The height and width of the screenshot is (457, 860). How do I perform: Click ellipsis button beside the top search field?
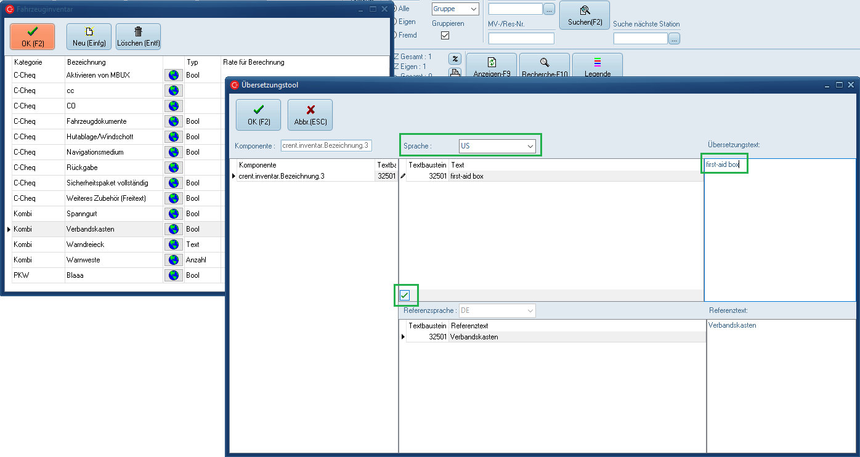pos(550,9)
